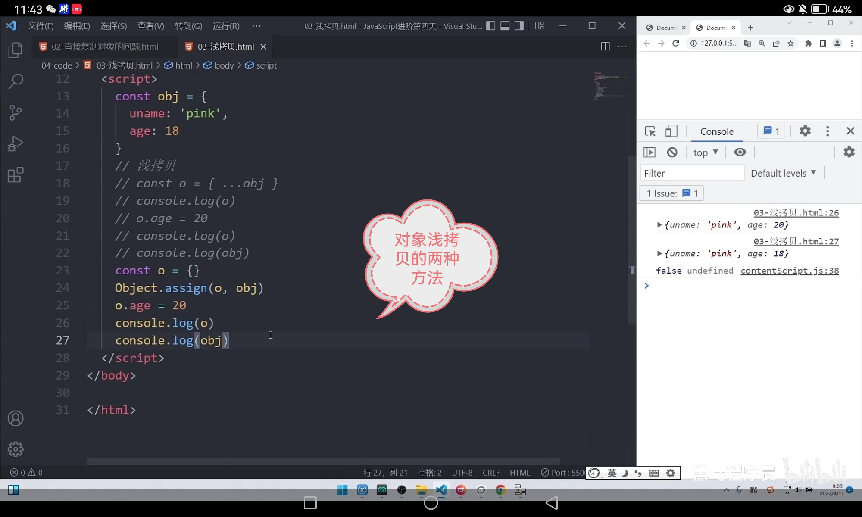Open the Extensions view icon
Viewport: 862px width, 517px height.
pyautogui.click(x=16, y=175)
